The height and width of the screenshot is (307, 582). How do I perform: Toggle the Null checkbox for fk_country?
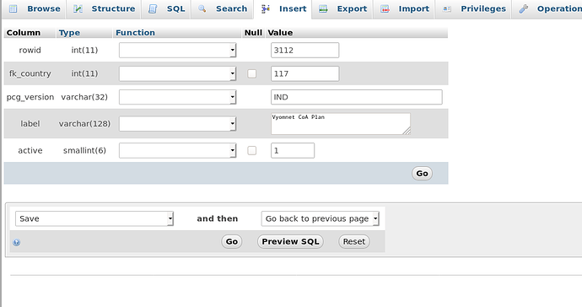point(251,73)
